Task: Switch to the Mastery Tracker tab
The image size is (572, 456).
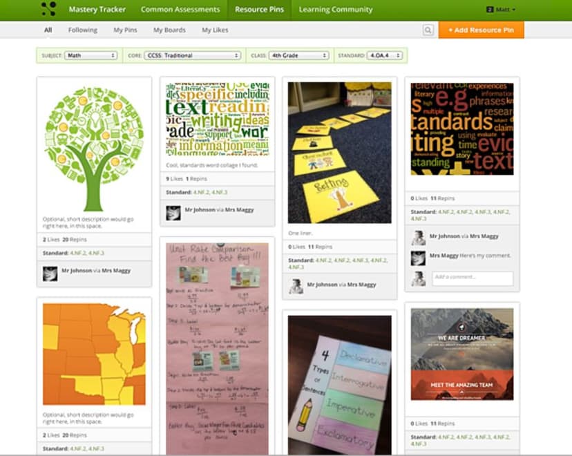Action: (x=97, y=10)
